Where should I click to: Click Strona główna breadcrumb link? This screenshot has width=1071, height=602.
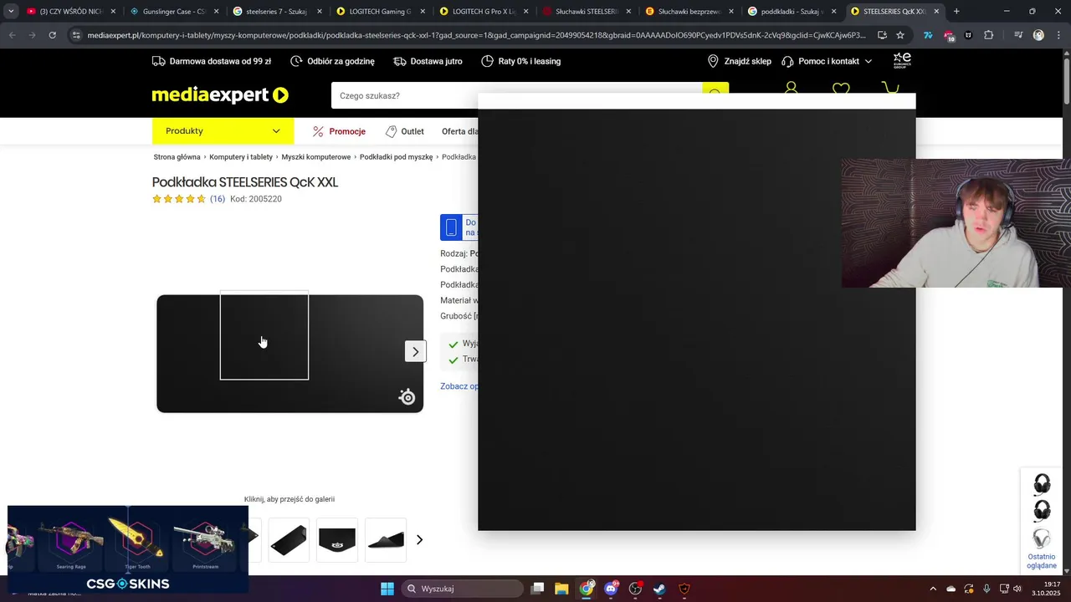point(177,157)
